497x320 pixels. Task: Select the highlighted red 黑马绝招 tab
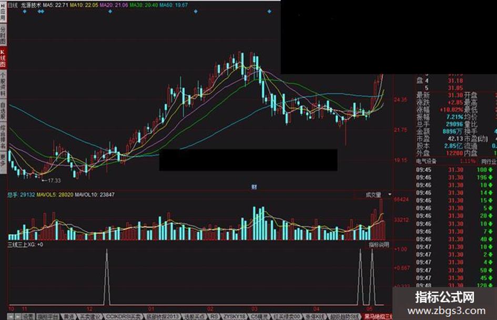(378, 316)
